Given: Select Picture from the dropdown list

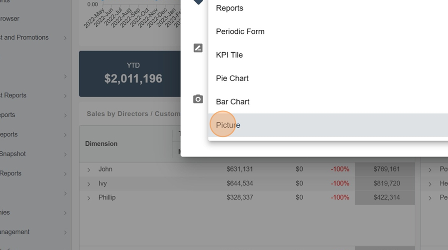Looking at the screenshot, I should coord(228,125).
